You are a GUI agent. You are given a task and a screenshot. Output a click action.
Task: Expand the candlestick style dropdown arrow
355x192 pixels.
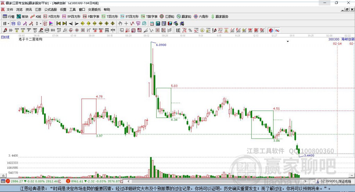pyautogui.click(x=41, y=24)
